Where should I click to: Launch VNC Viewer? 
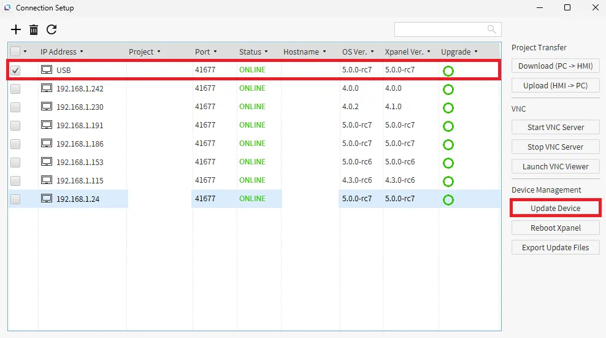[x=555, y=167]
